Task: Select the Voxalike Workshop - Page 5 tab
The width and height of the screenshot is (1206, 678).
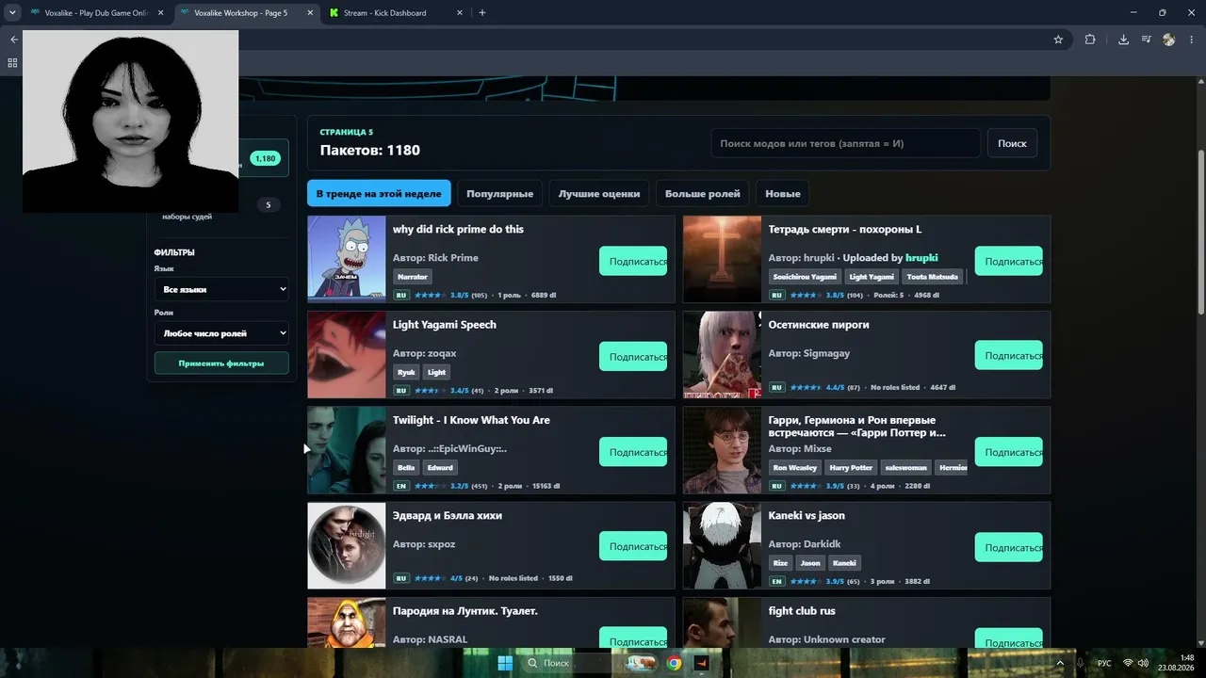Action: 247,13
